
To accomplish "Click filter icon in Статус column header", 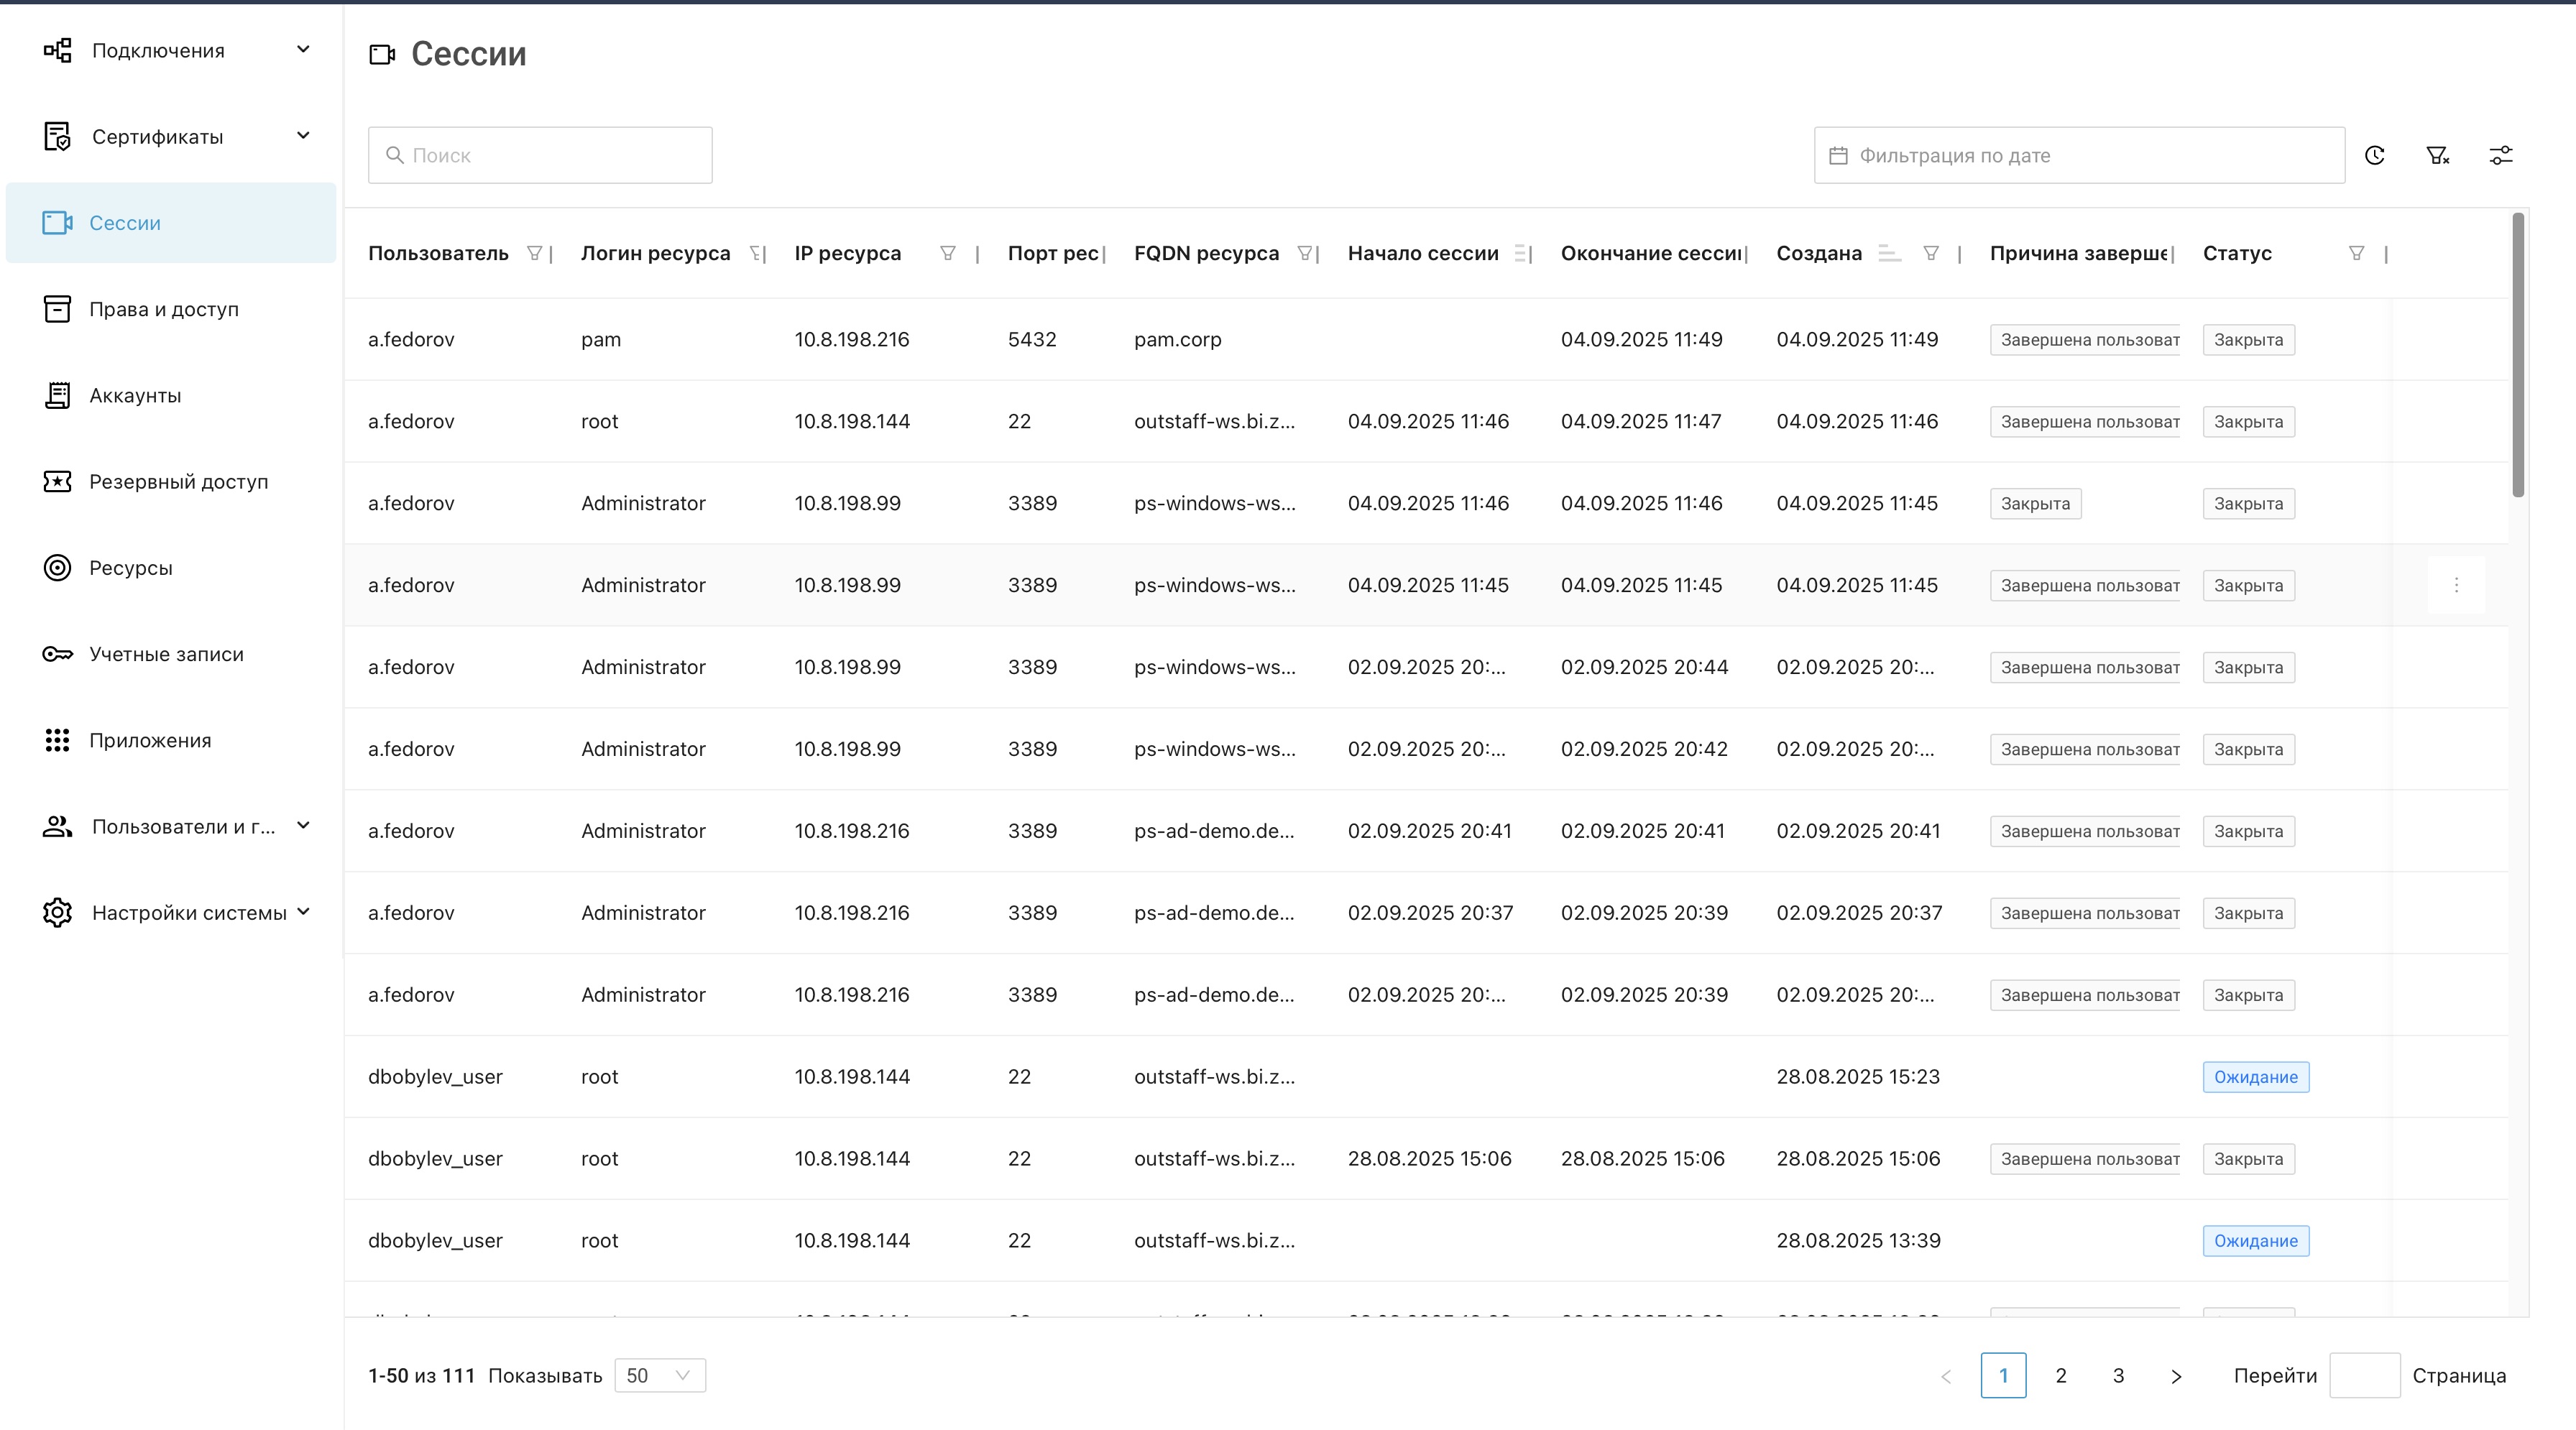I will point(2356,253).
